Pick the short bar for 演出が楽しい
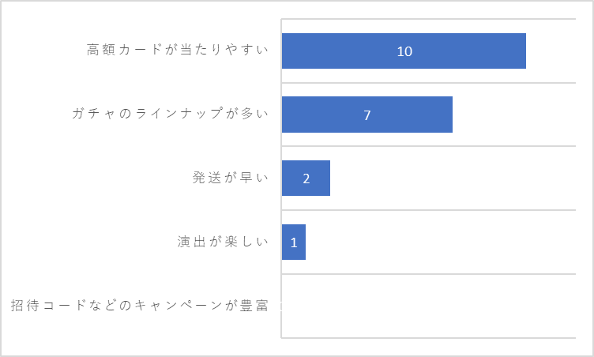This screenshot has height=357, width=594. (x=294, y=242)
